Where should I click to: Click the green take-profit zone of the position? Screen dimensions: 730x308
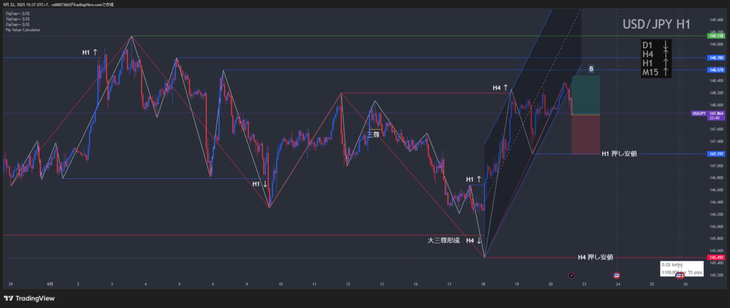pos(586,94)
